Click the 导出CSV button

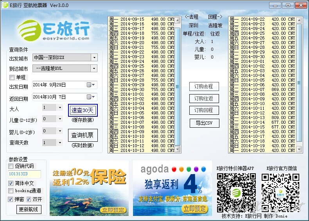click(204, 123)
